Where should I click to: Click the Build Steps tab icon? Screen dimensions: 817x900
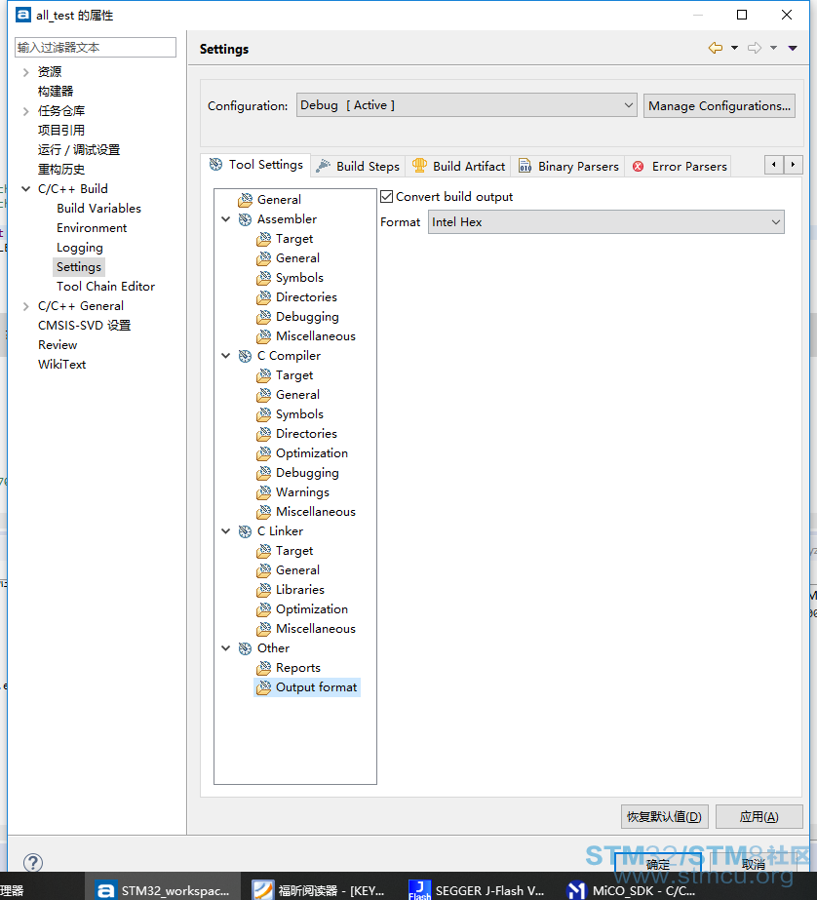[x=324, y=166]
